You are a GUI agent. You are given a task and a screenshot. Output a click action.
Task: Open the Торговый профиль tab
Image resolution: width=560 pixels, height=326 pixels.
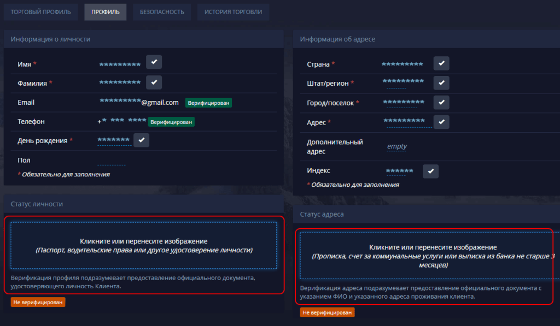click(41, 11)
